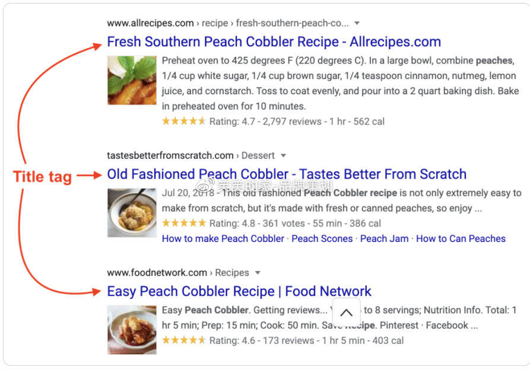Follow the How to make Peach Cobbler sitelink

point(223,239)
